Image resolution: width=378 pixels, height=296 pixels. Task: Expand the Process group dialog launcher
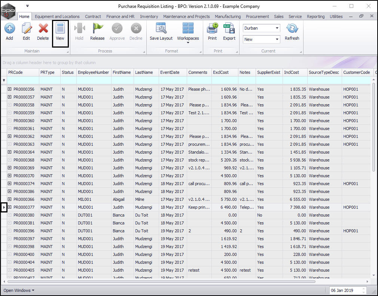(144, 52)
